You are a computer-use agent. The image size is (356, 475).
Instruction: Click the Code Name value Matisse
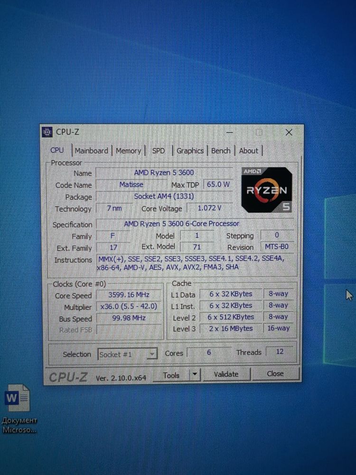[x=131, y=184]
